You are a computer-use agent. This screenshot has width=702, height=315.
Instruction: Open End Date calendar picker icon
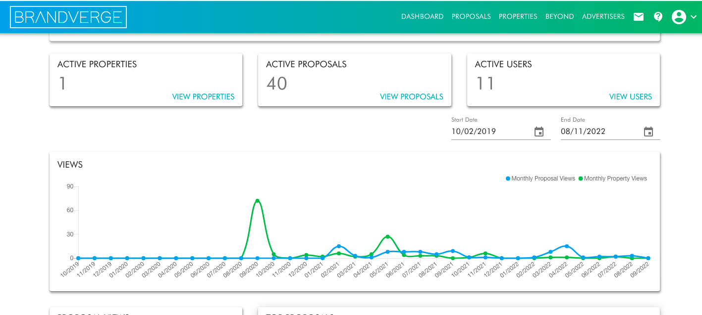point(648,132)
